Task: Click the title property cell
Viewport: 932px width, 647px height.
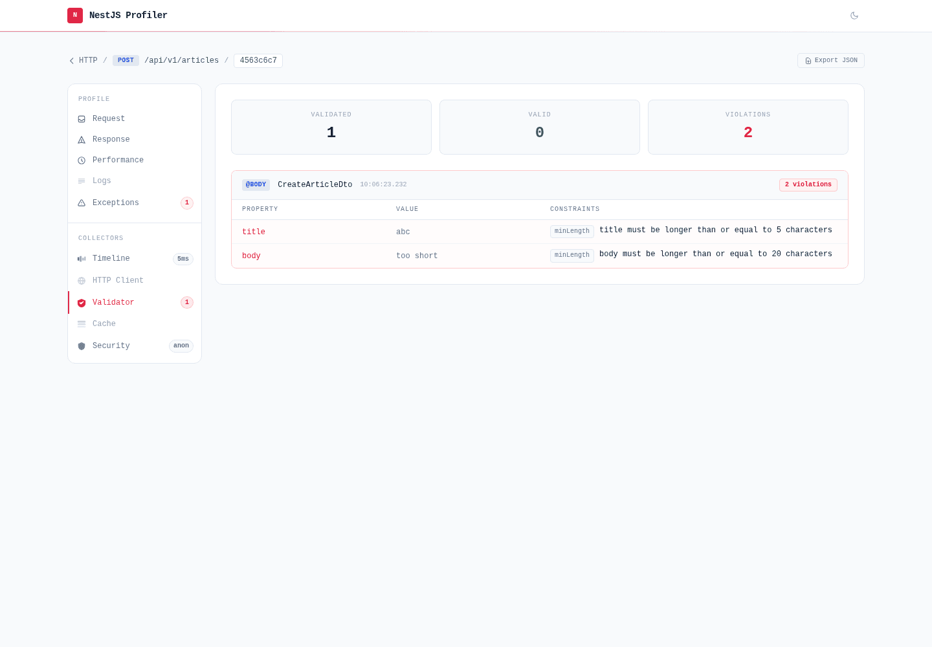Action: click(254, 232)
